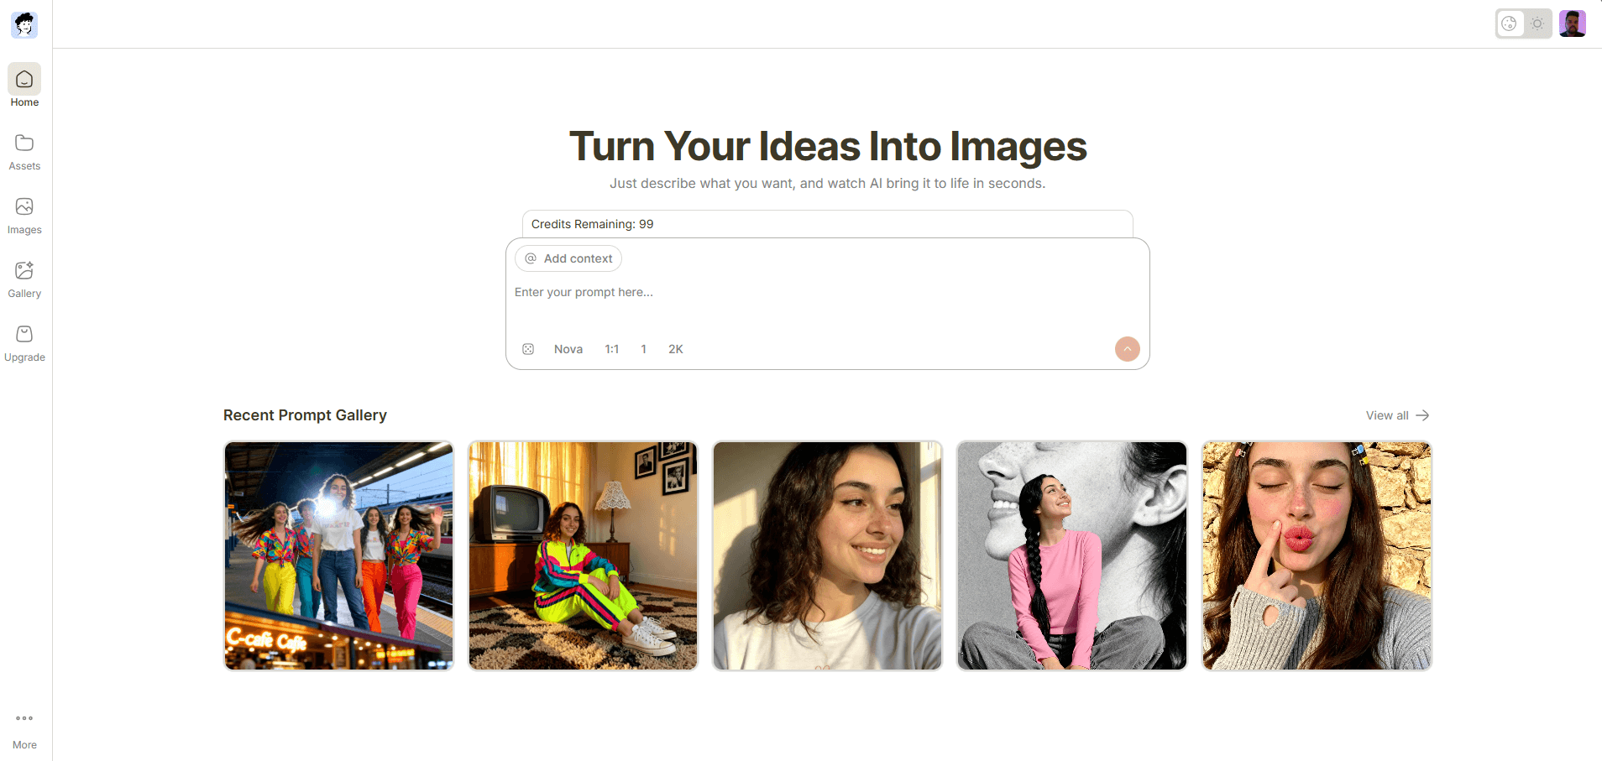Expand the More sidebar menu
This screenshot has height=761, width=1602.
pos(24,729)
